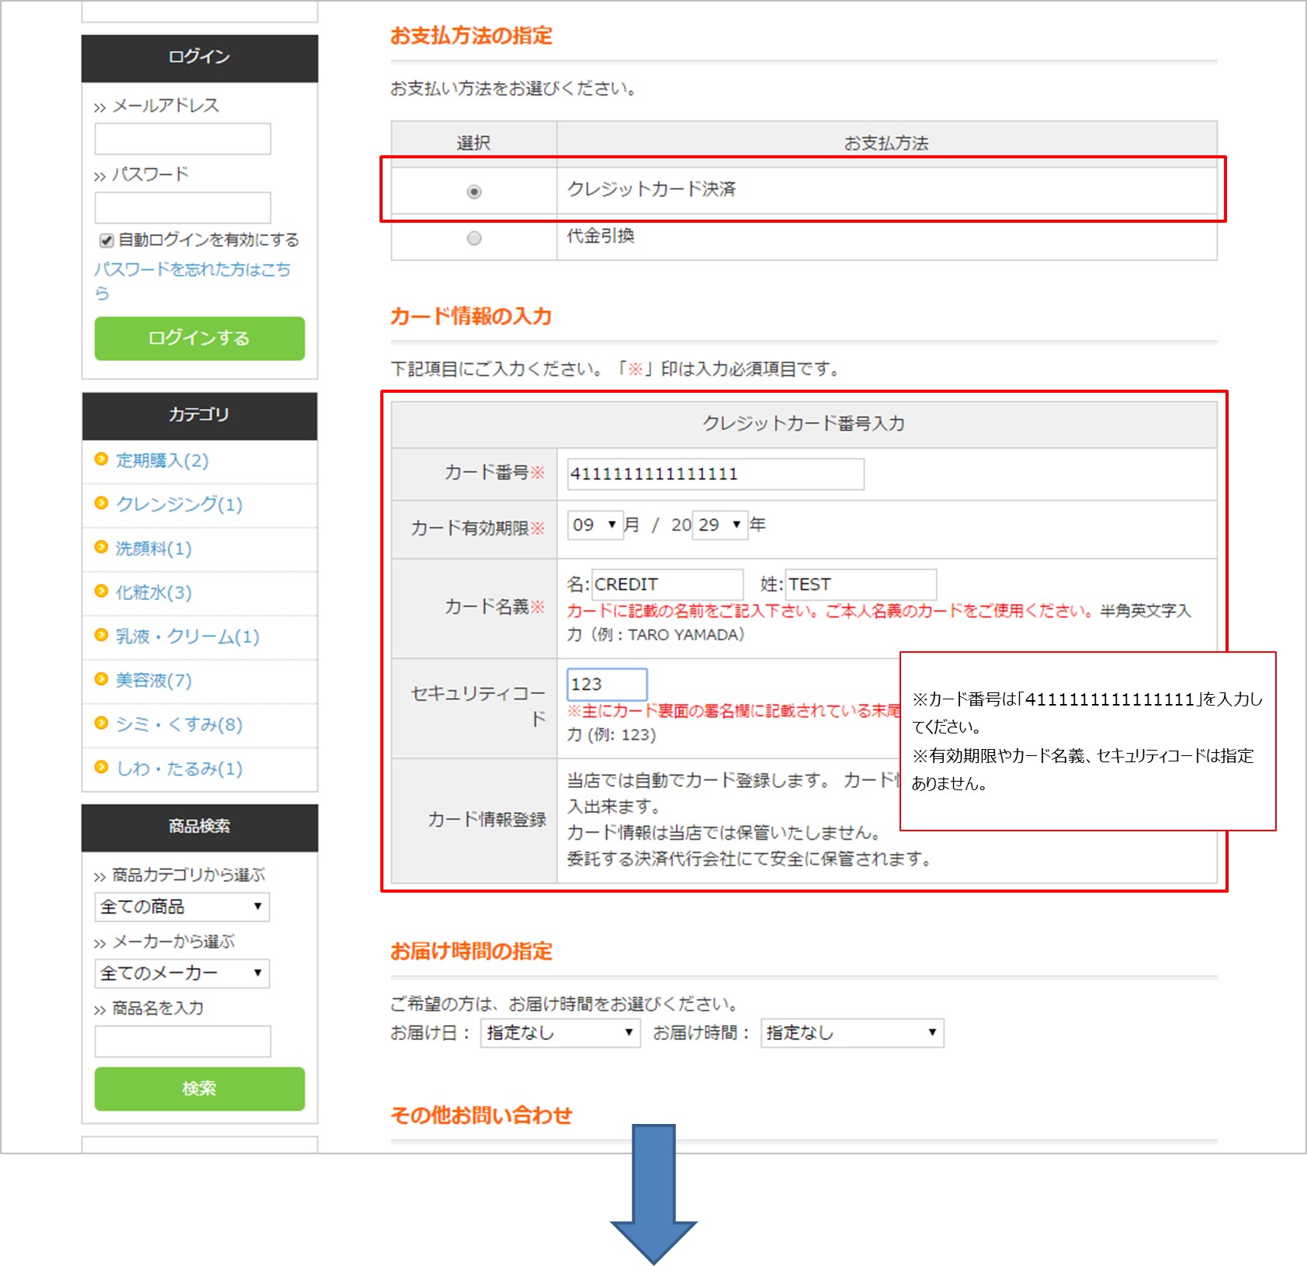Screen dimensions: 1307x1266
Task: Click the メールアドレス login field
Action: pos(182,139)
